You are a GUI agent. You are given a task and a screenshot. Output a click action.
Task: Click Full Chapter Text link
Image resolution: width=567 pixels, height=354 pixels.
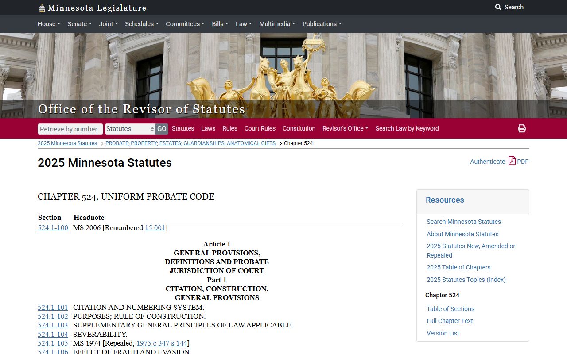[x=450, y=321]
